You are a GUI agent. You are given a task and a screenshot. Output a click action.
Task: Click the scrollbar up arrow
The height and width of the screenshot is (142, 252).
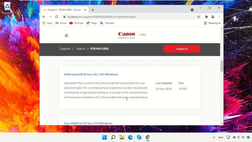tap(222, 28)
